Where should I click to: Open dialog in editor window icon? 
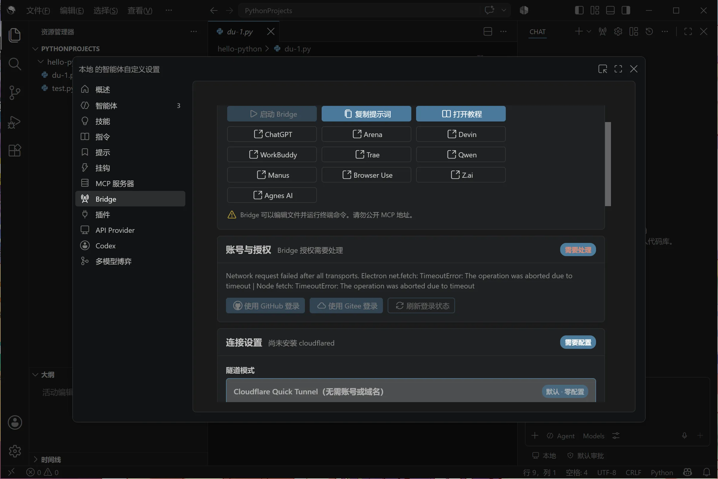pos(602,69)
